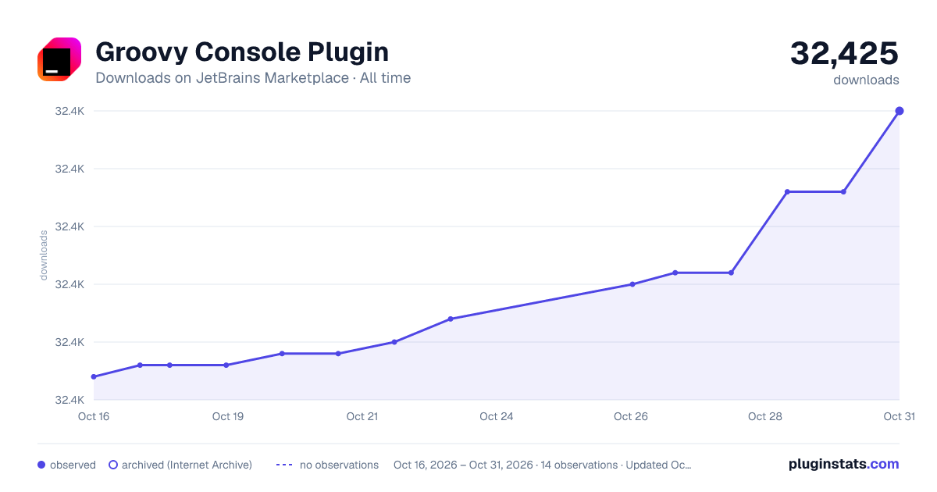The image size is (937, 492).
Task: Select the first data point at Oct 16
Action: [x=94, y=376]
